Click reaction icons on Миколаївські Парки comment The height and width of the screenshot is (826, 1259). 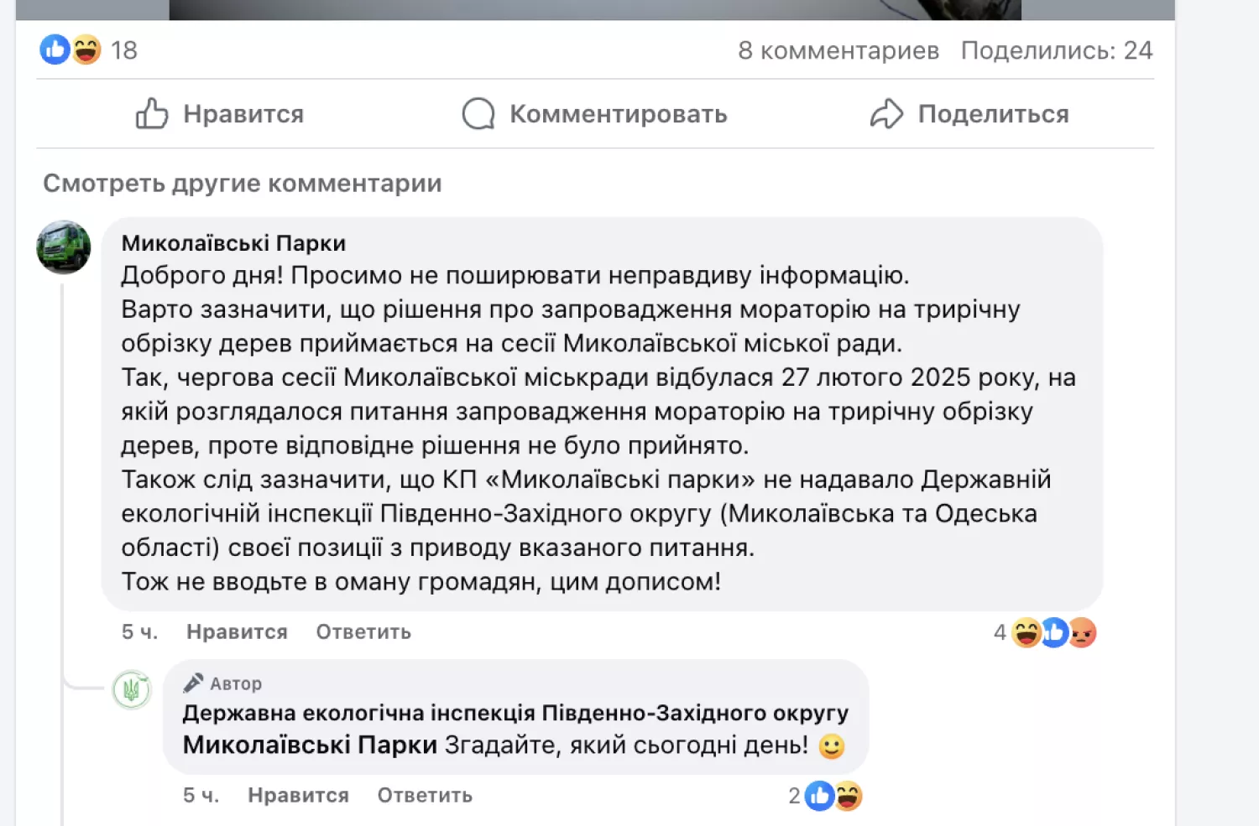1054,633
